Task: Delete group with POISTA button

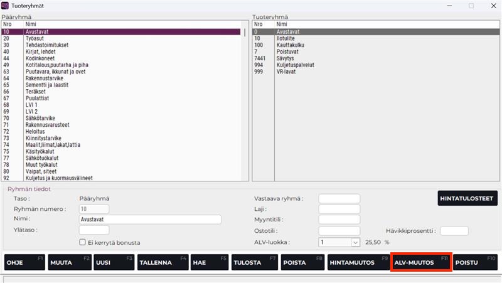Action: [x=301, y=262]
